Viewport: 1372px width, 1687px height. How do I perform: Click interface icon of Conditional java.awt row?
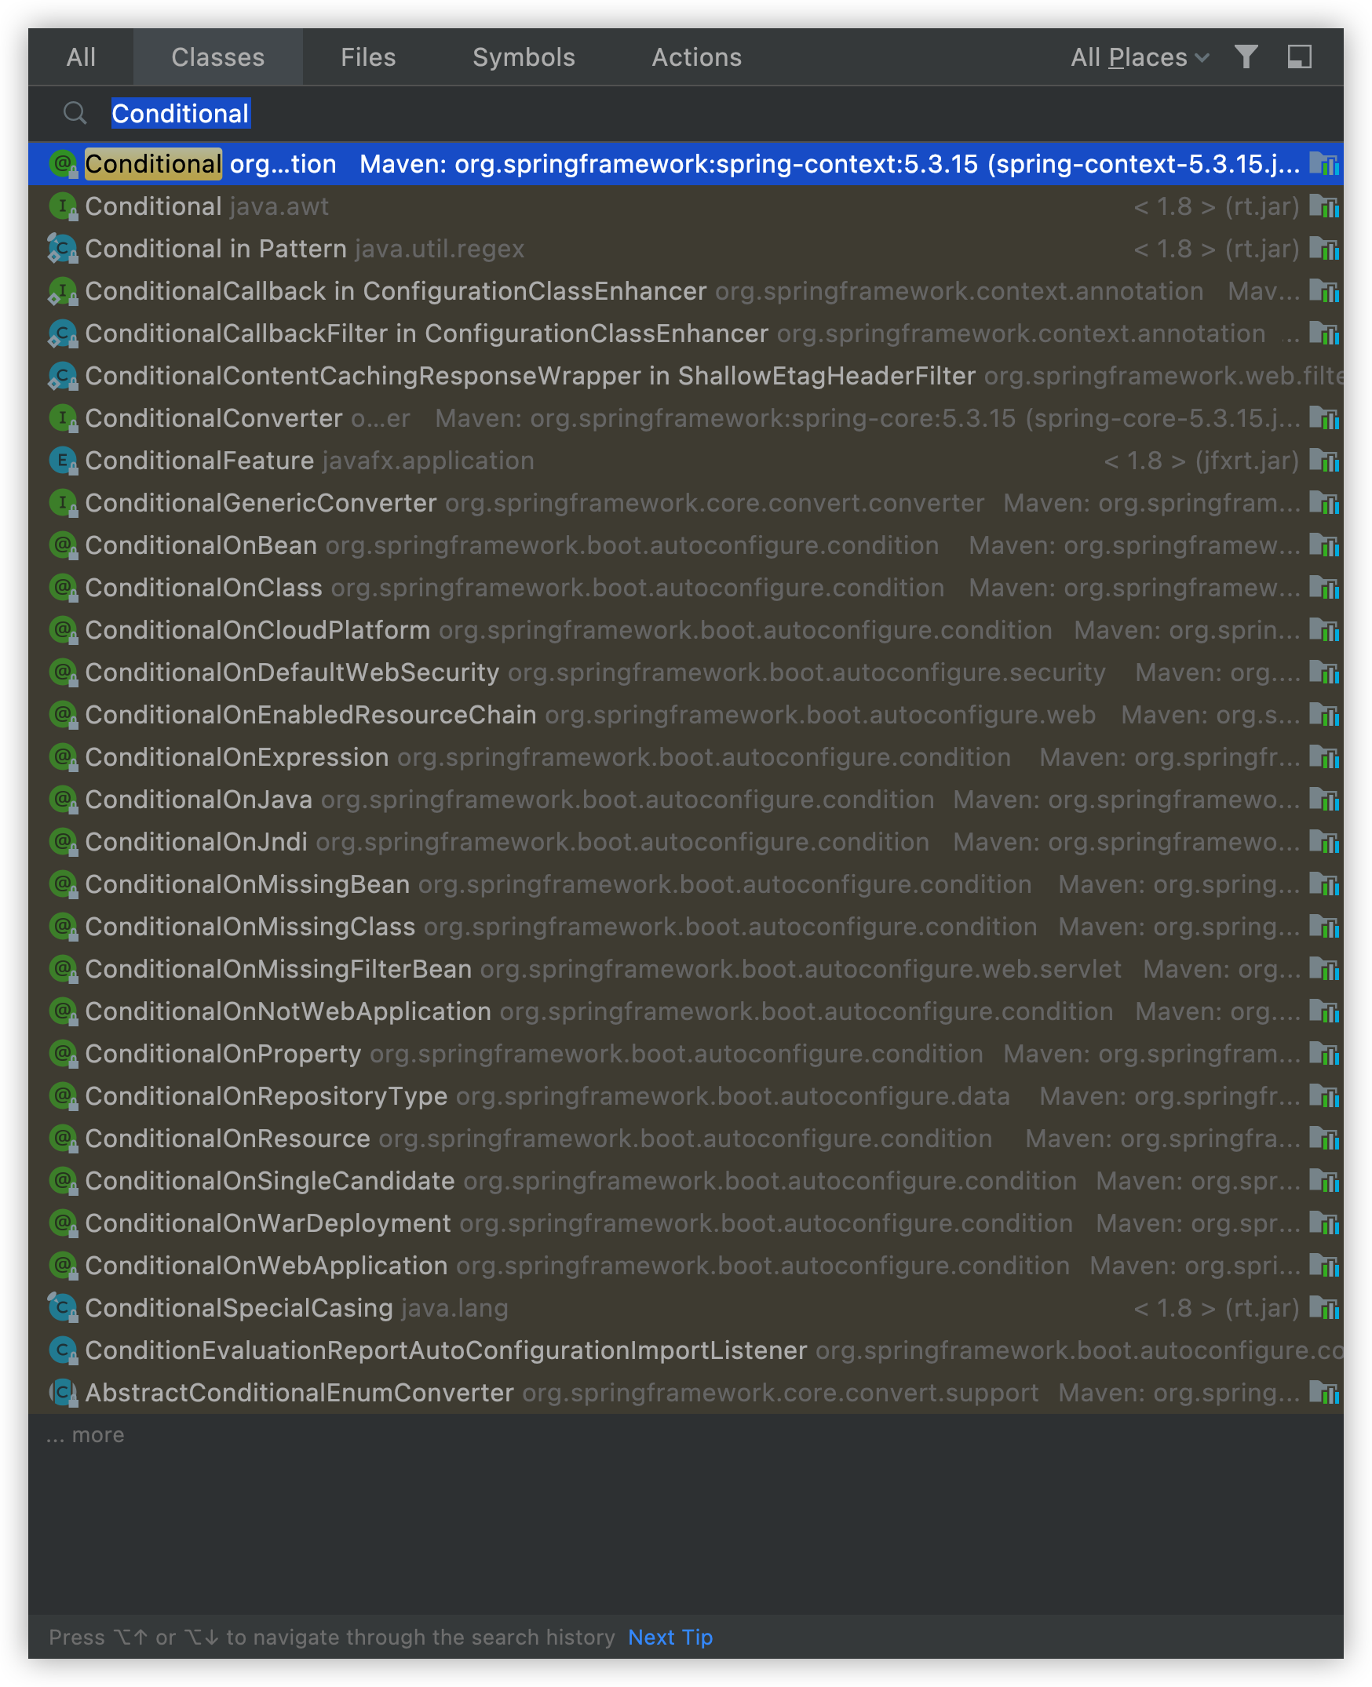[x=64, y=206]
